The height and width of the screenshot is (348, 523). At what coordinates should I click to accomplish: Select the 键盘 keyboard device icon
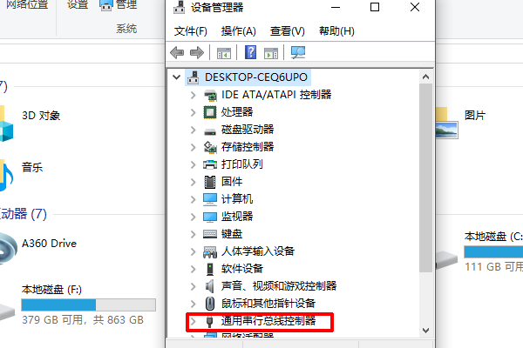point(210,234)
